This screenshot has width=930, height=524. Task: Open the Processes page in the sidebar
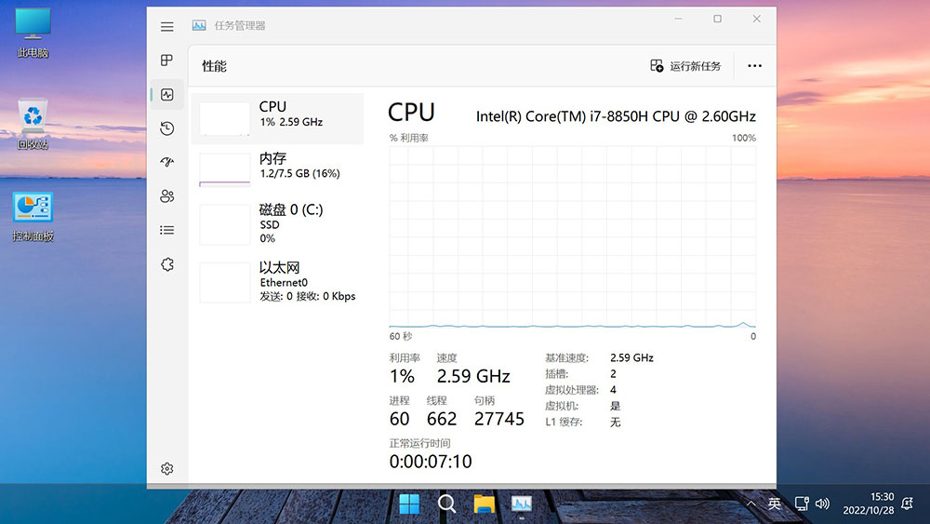167,60
